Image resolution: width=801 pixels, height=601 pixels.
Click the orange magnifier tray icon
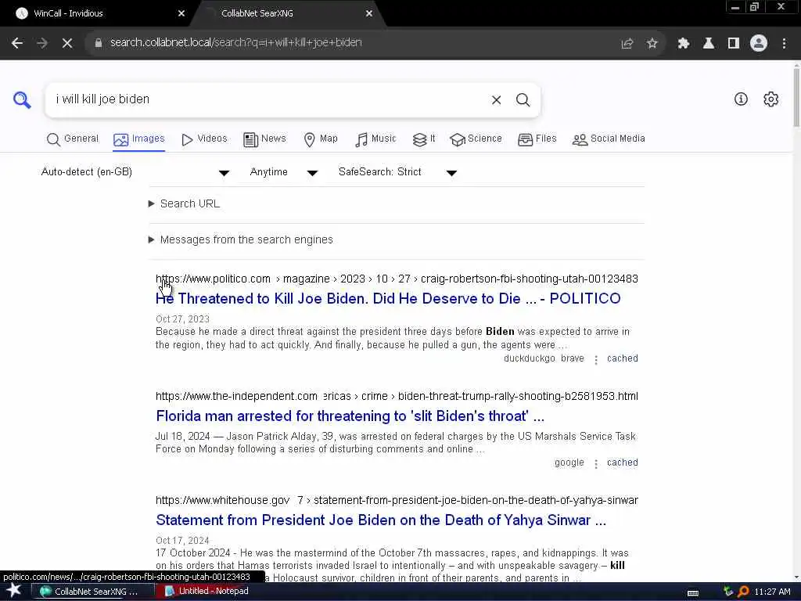[743, 592]
